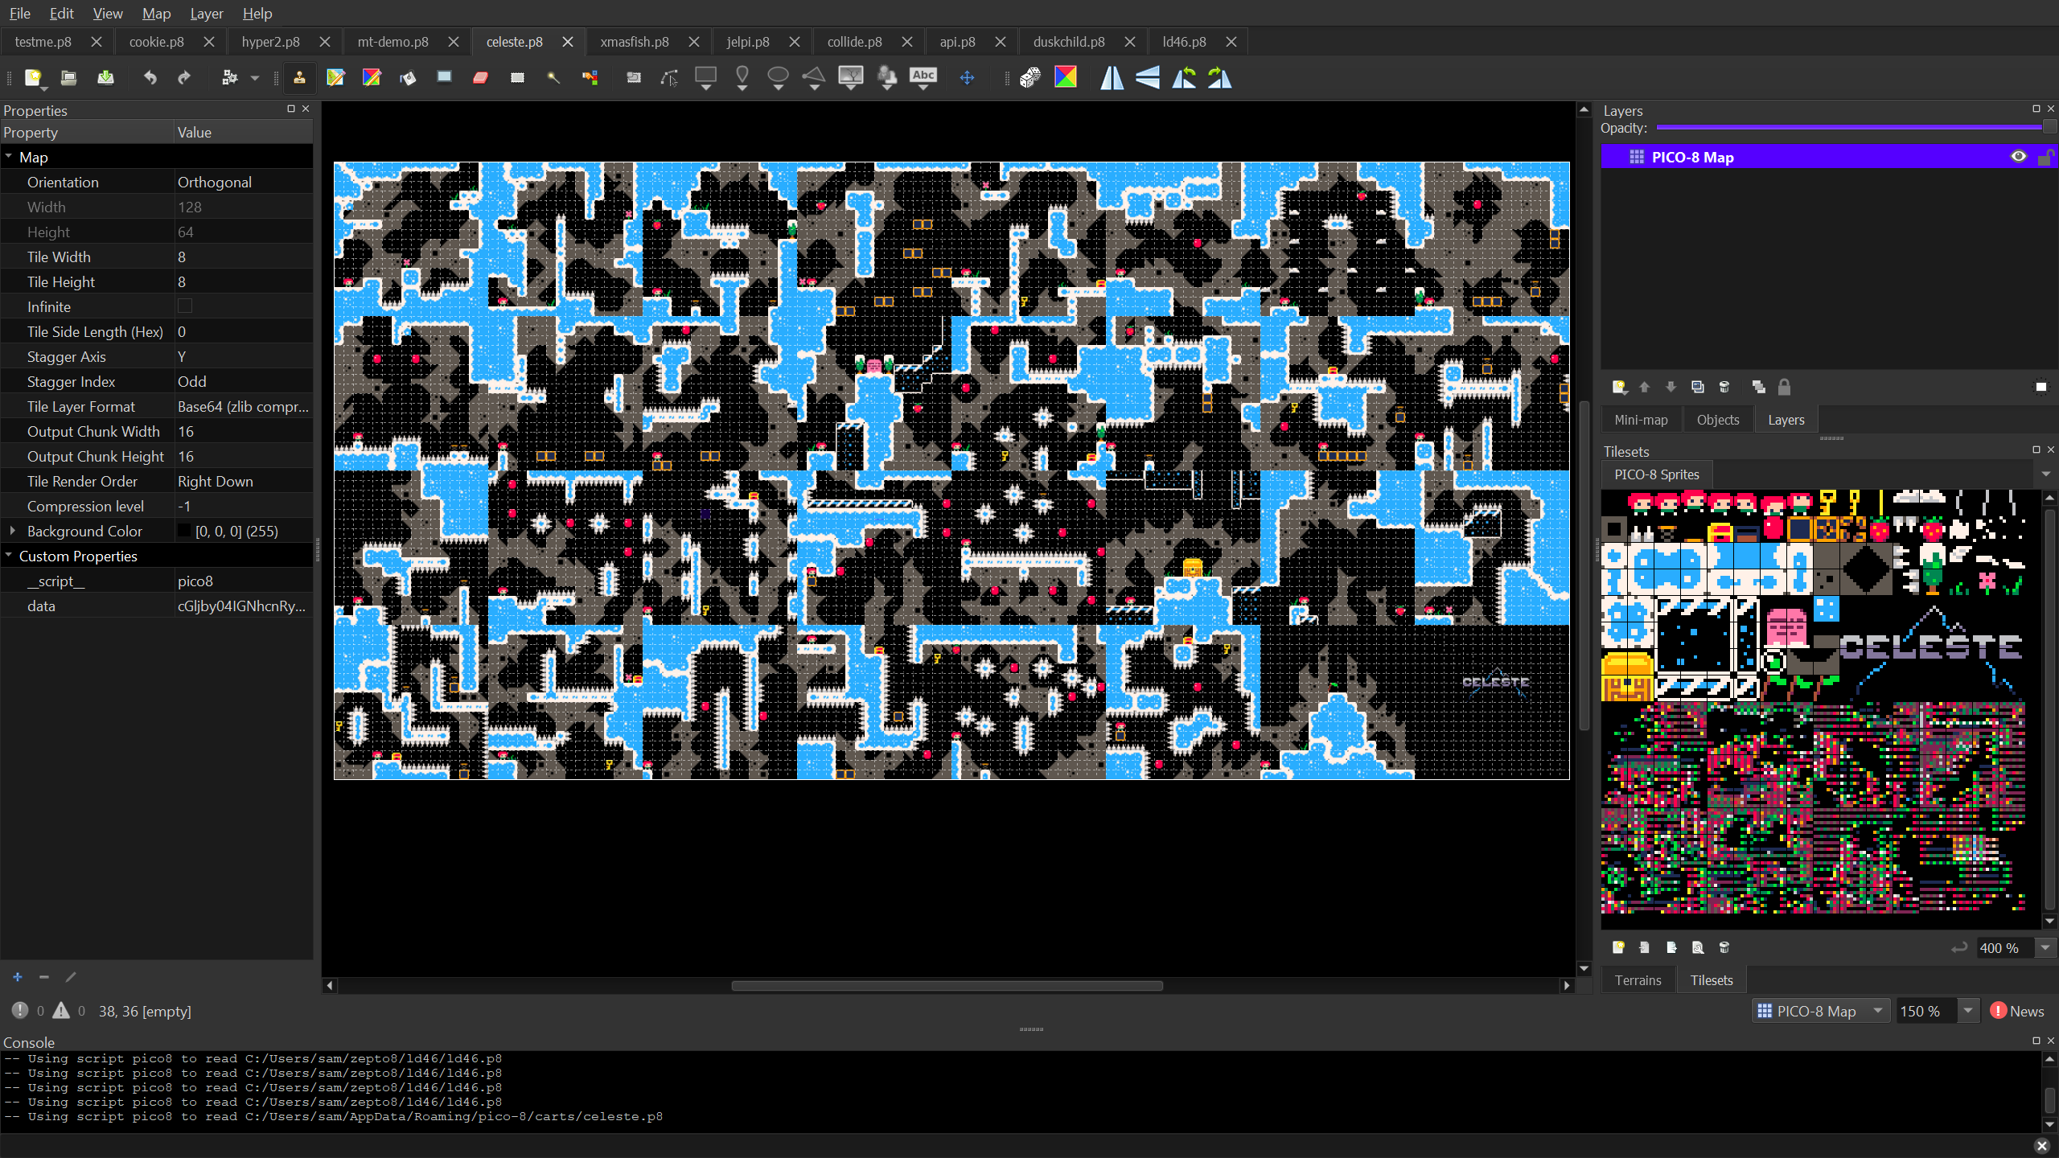Expand the Background Color property
The image size is (2059, 1158).
coord(12,531)
